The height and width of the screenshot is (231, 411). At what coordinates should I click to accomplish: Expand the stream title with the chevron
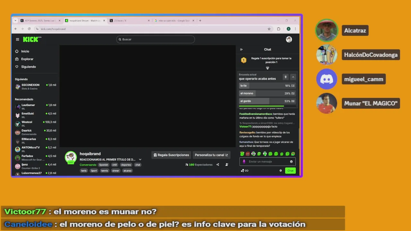click(x=140, y=159)
